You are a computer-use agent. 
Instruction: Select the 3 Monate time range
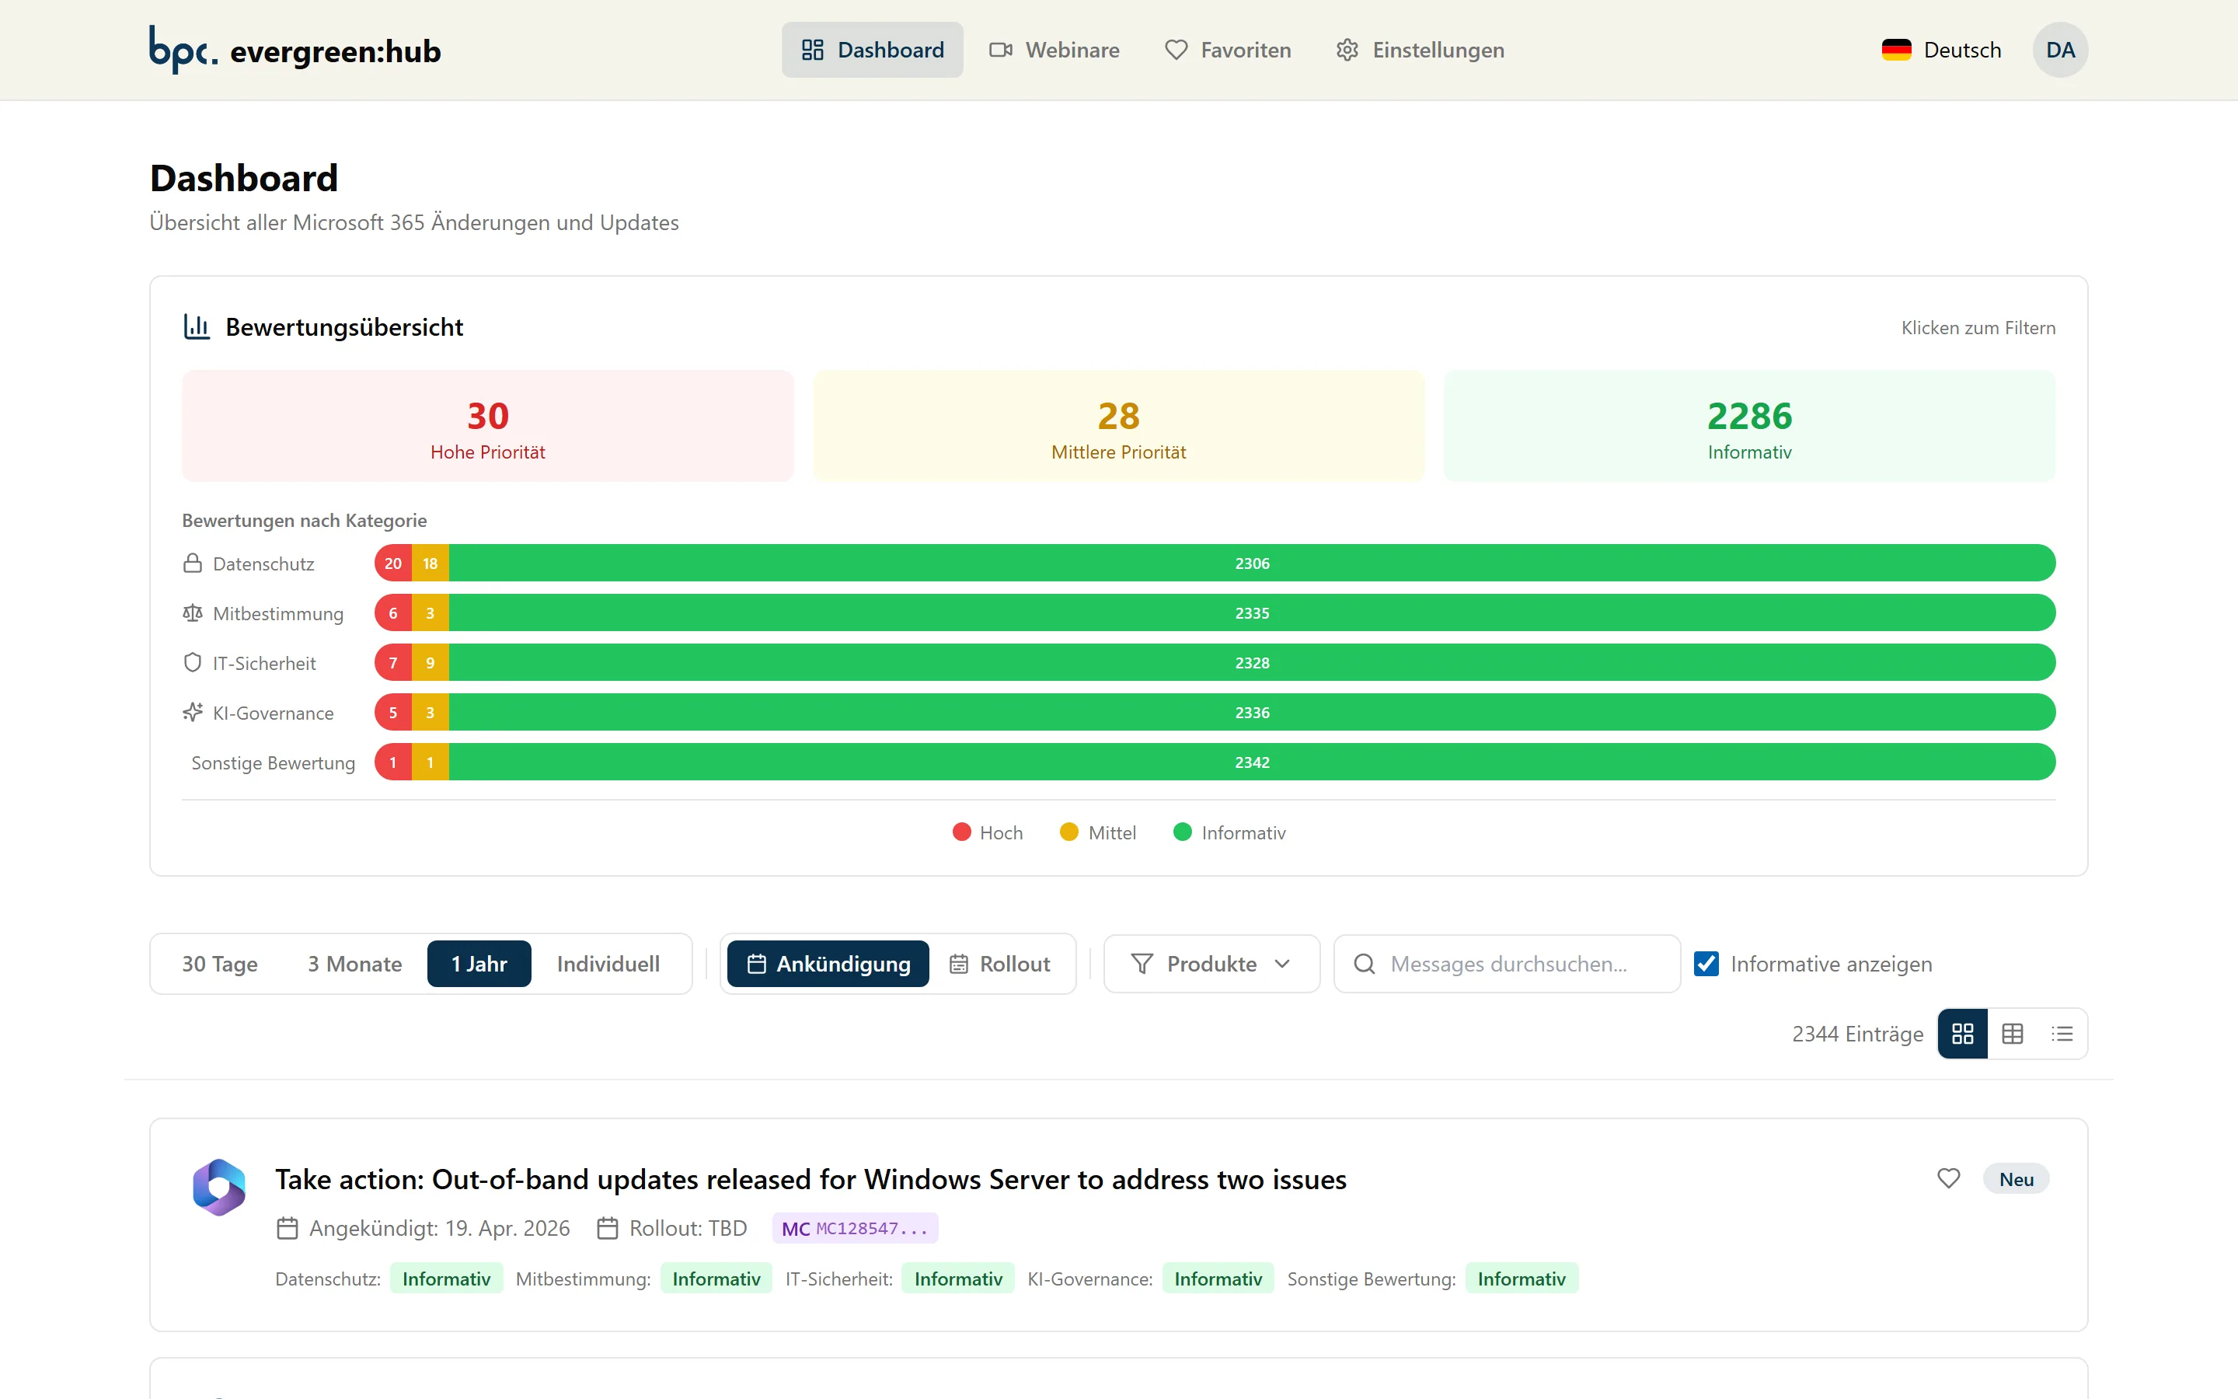click(355, 963)
